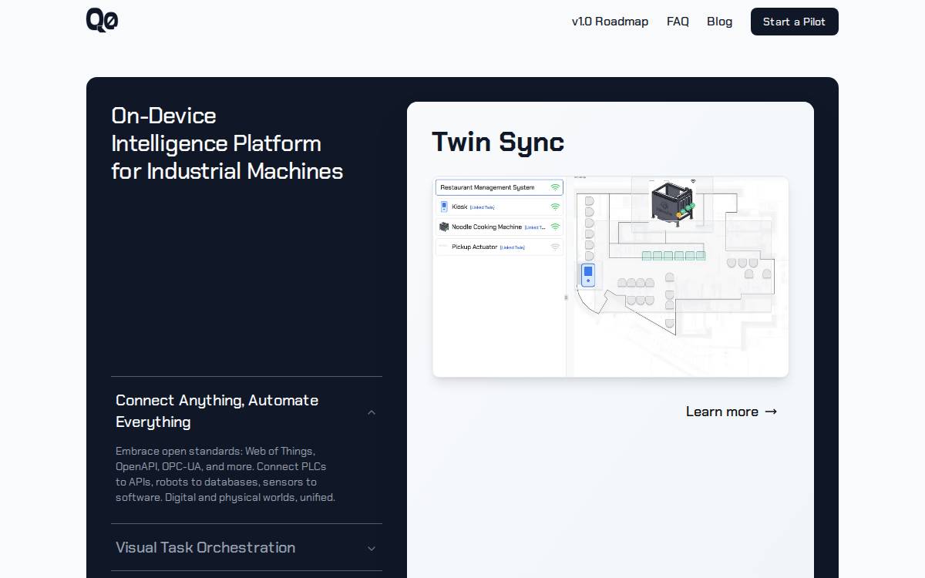Click the Start a Pilot button

click(x=794, y=22)
